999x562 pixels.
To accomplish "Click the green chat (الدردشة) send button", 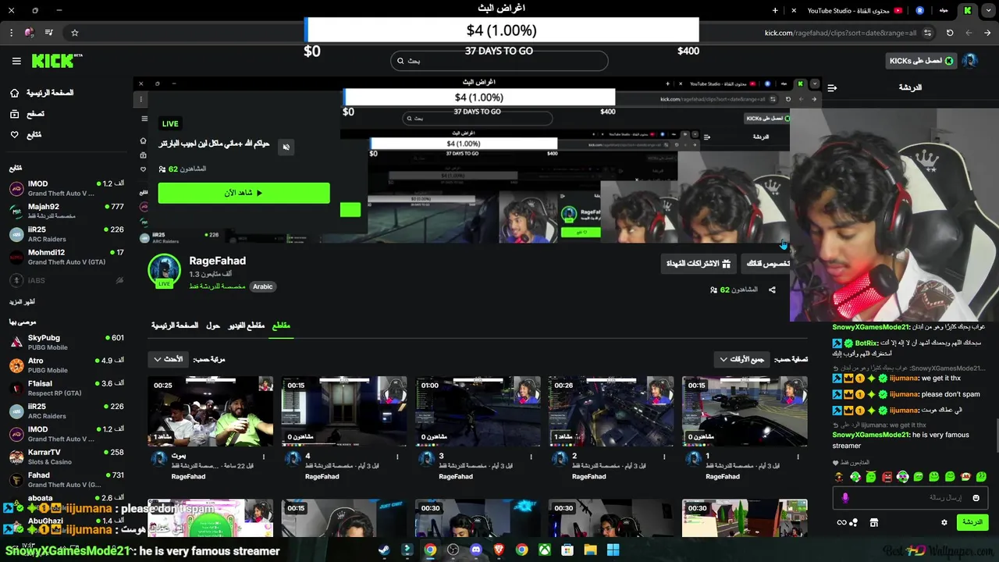I will [972, 522].
